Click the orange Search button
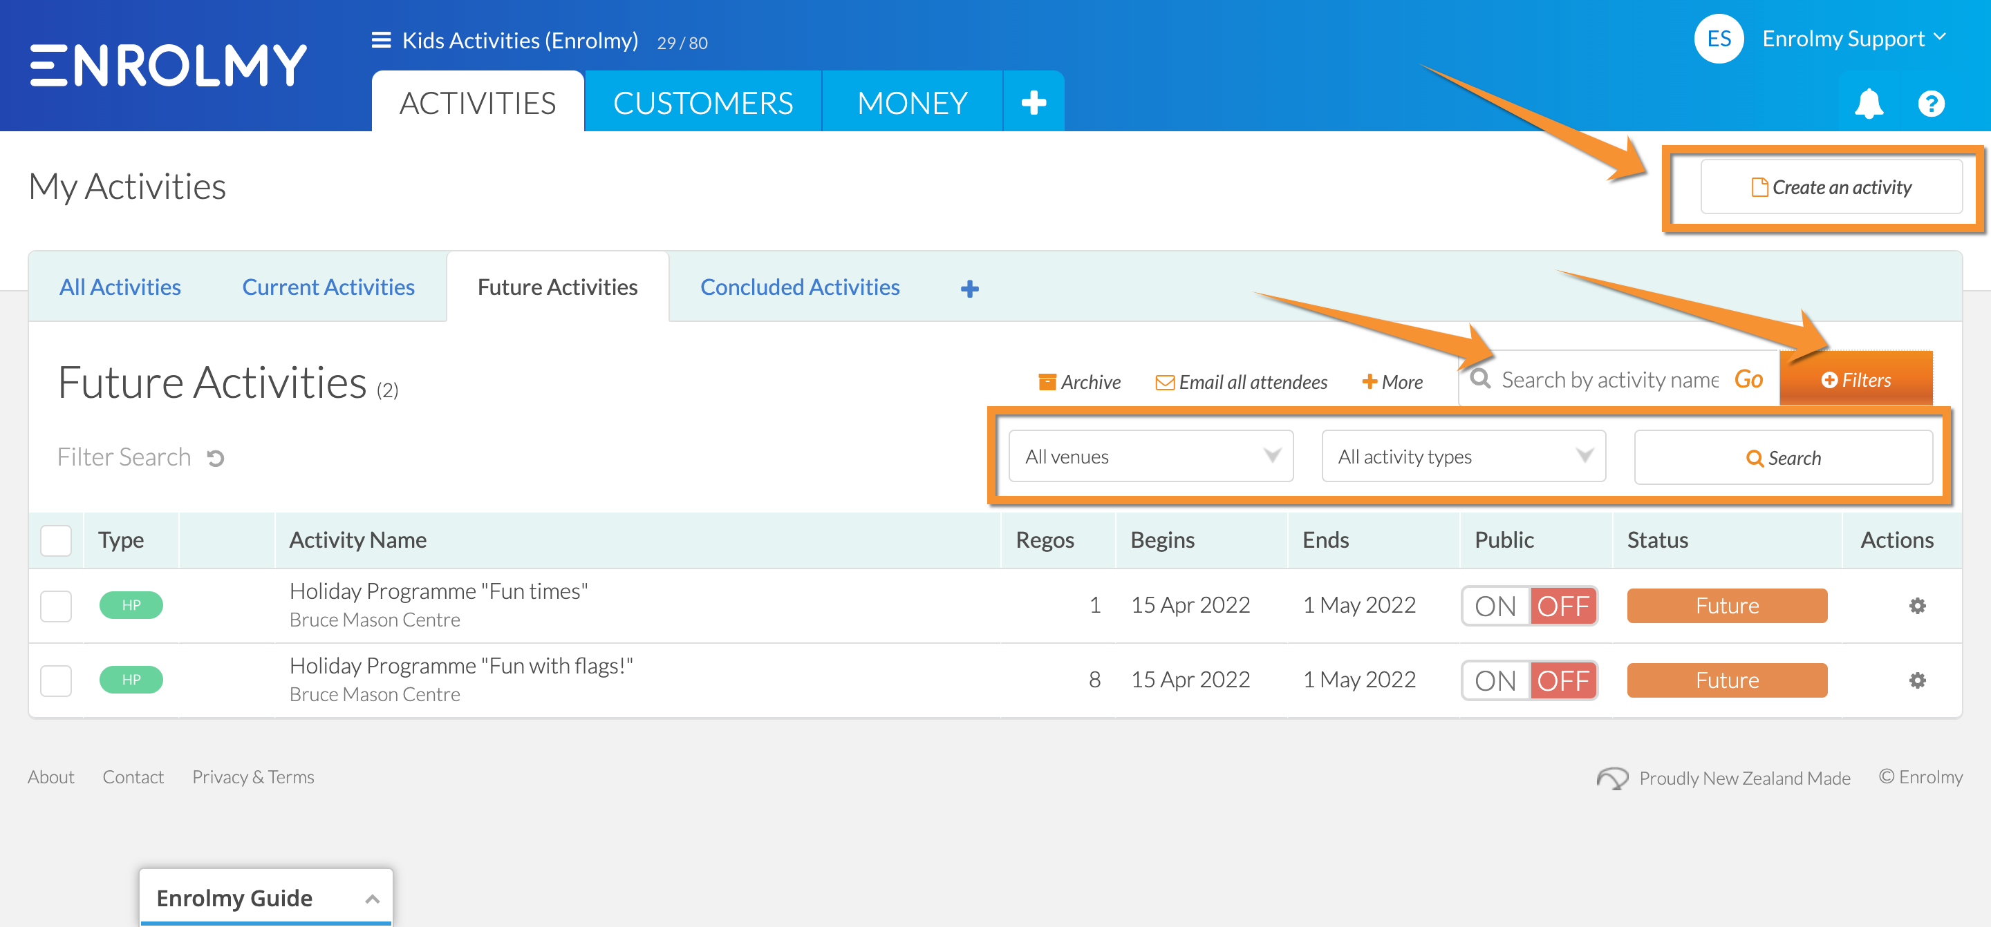 [x=1784, y=457]
